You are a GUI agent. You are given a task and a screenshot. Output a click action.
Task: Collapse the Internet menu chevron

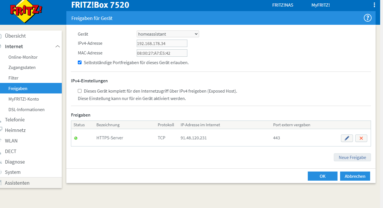click(57, 46)
